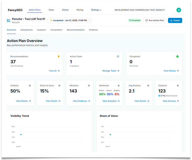Click the JA user avatar
Image resolution: width=192 pixels, height=160 pixels.
(x=179, y=10)
